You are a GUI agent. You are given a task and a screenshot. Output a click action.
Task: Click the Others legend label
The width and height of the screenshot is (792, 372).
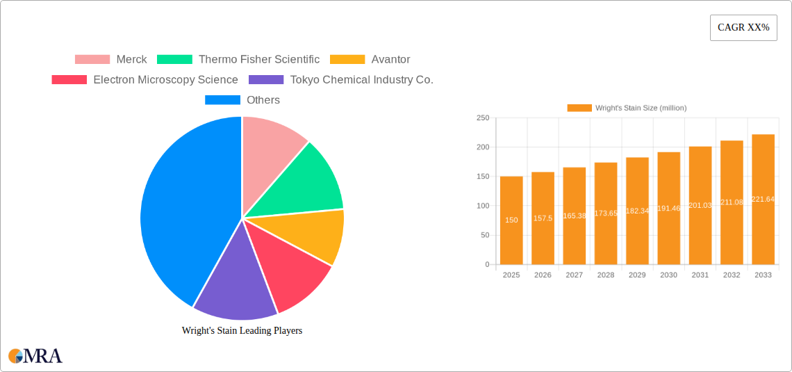[263, 100]
